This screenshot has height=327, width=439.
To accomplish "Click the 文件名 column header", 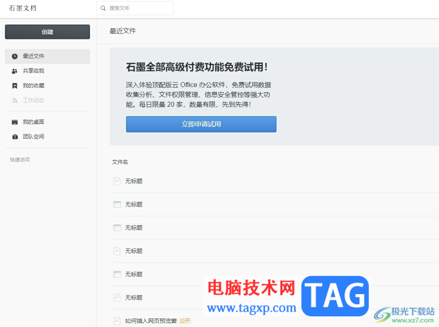I will (x=120, y=162).
